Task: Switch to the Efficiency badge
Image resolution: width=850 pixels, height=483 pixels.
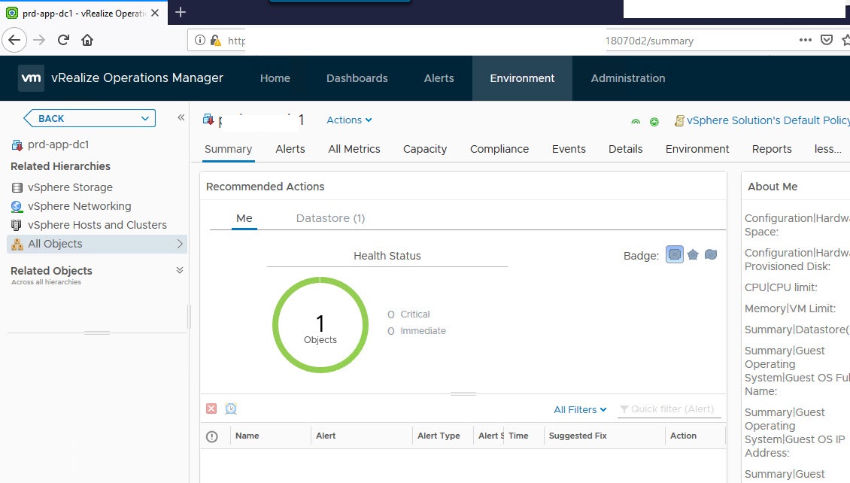Action: 710,255
